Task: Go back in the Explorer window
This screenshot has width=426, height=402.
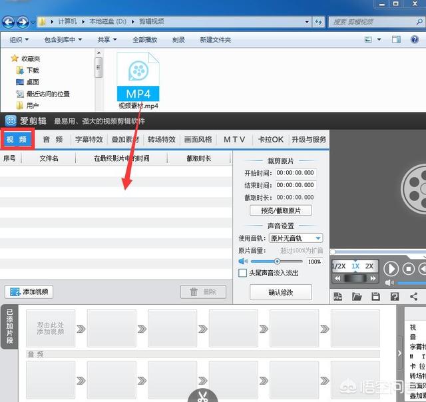Action: (9, 22)
